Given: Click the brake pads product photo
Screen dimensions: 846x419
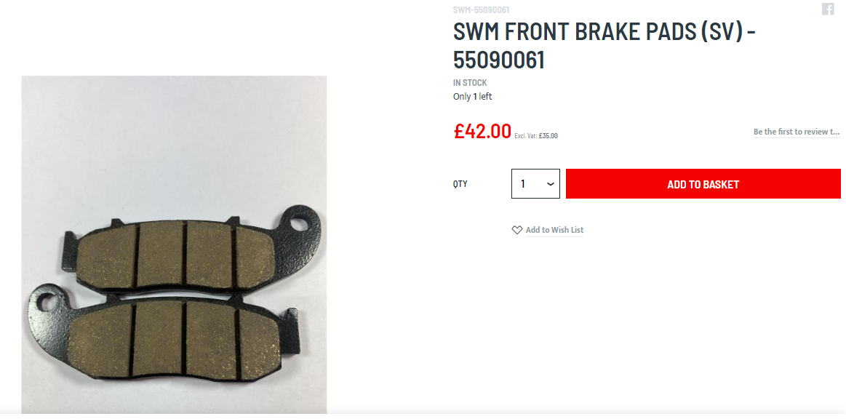Looking at the screenshot, I should (174, 245).
